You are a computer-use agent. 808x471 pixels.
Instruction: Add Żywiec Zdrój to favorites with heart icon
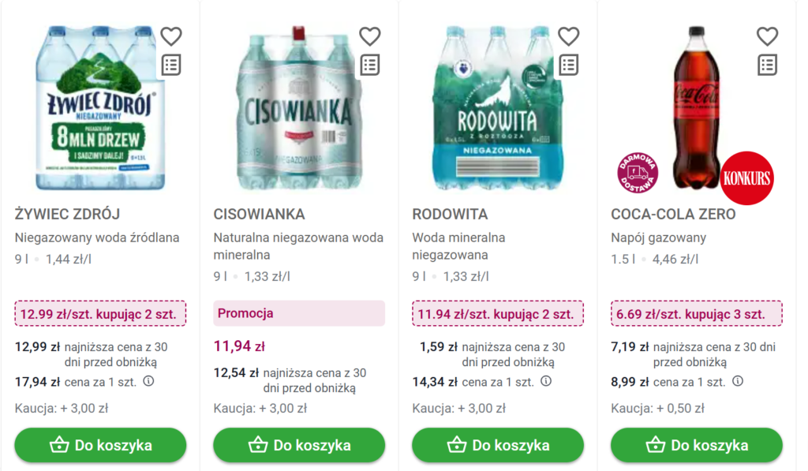click(x=171, y=36)
